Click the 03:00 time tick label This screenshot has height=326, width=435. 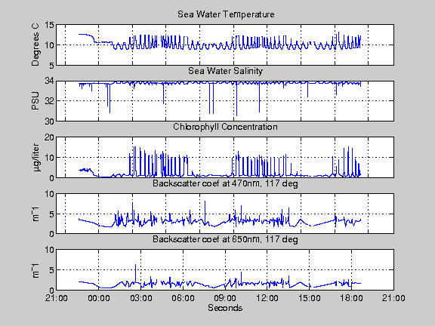(140, 298)
